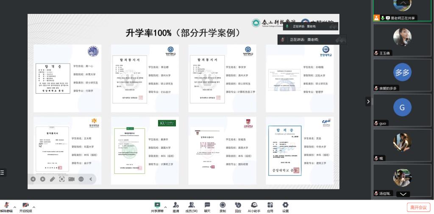Expand video options arrow next to 开启视频
Viewport: 434px width, 214px height.
tap(34, 207)
